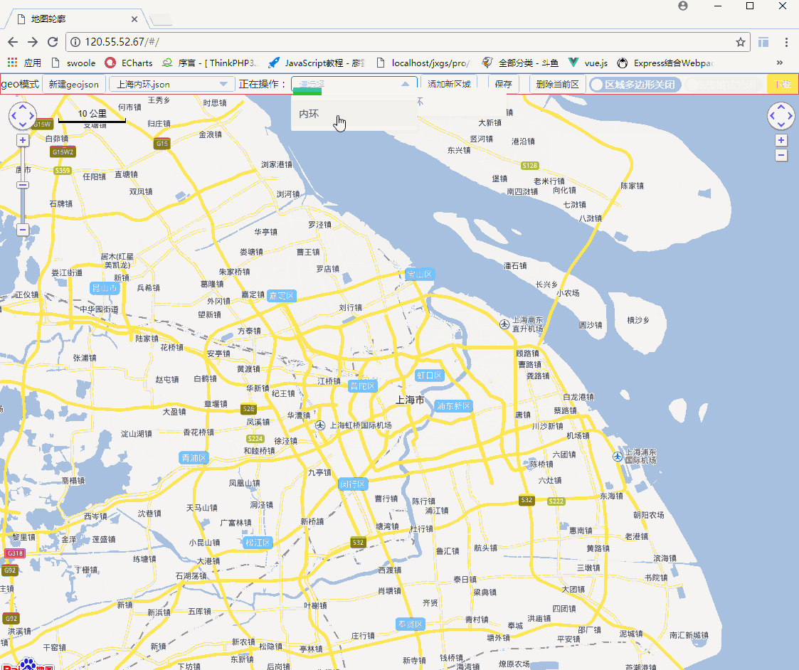This screenshot has width=799, height=670.
Task: Open the 上海内环.json file dropdown
Action: click(172, 84)
